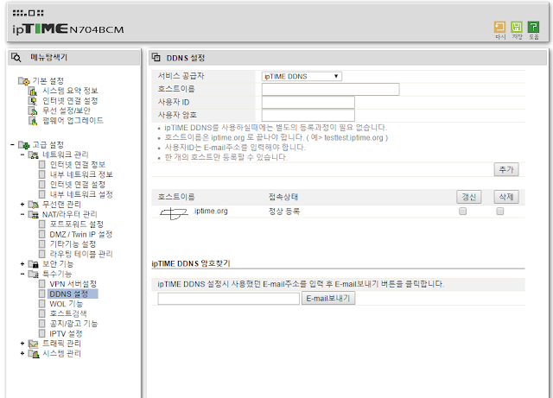Click the 특수기능 folder icon
Screen dimensions: 553x398
tap(34, 274)
